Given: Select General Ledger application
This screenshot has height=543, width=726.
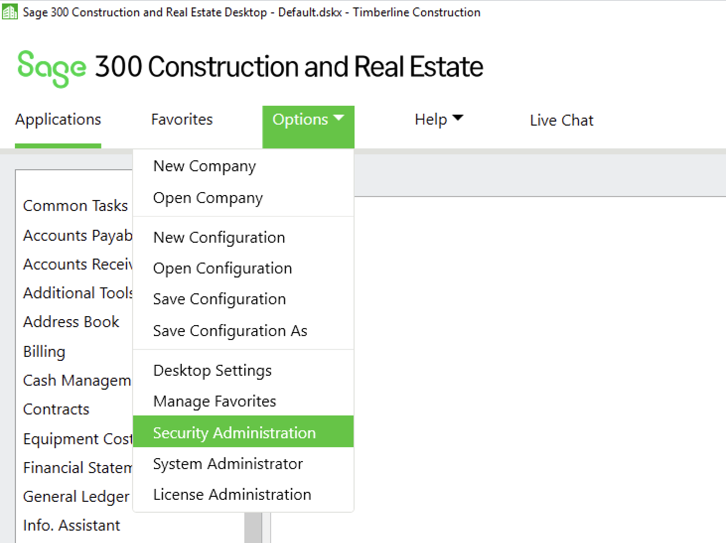Looking at the screenshot, I should pyautogui.click(x=76, y=496).
